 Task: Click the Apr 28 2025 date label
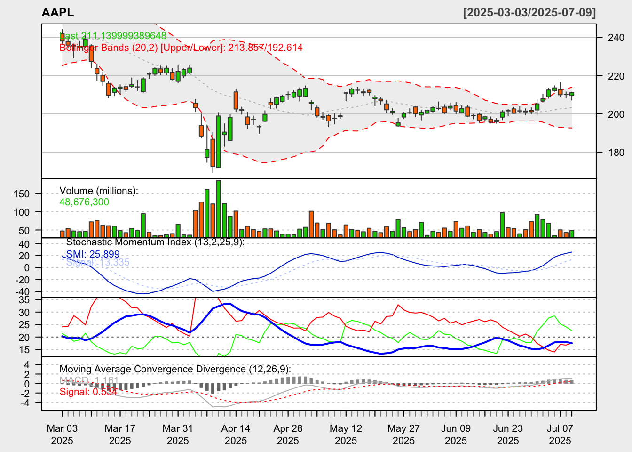(288, 435)
